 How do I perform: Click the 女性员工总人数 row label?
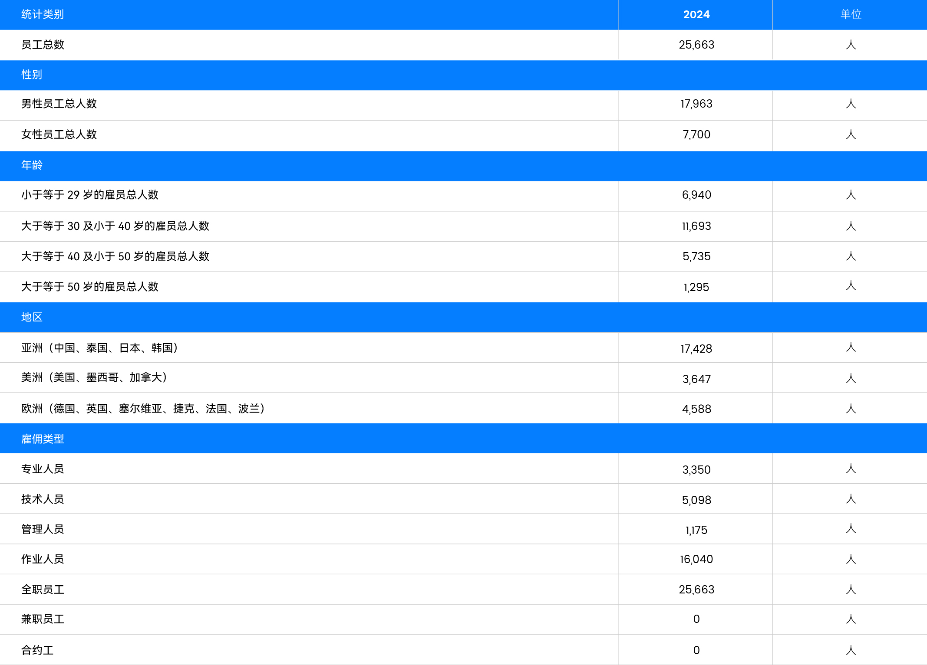pyautogui.click(x=59, y=134)
